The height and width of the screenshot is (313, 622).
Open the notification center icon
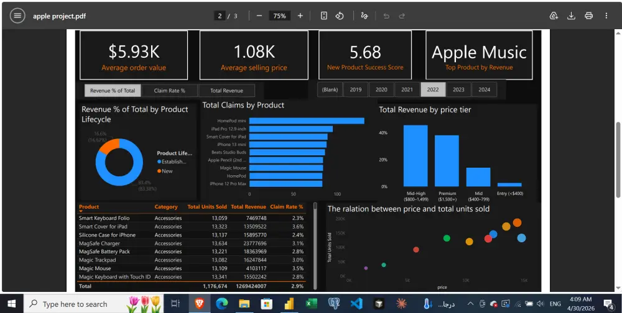[608, 304]
